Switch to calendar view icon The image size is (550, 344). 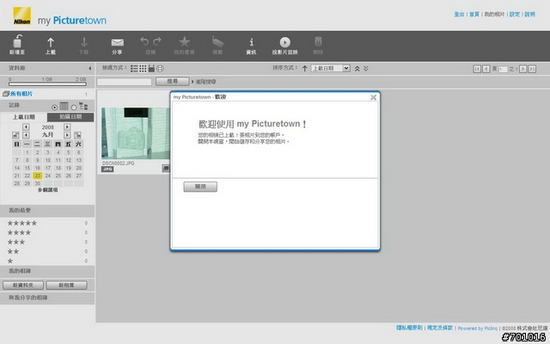coord(151,69)
